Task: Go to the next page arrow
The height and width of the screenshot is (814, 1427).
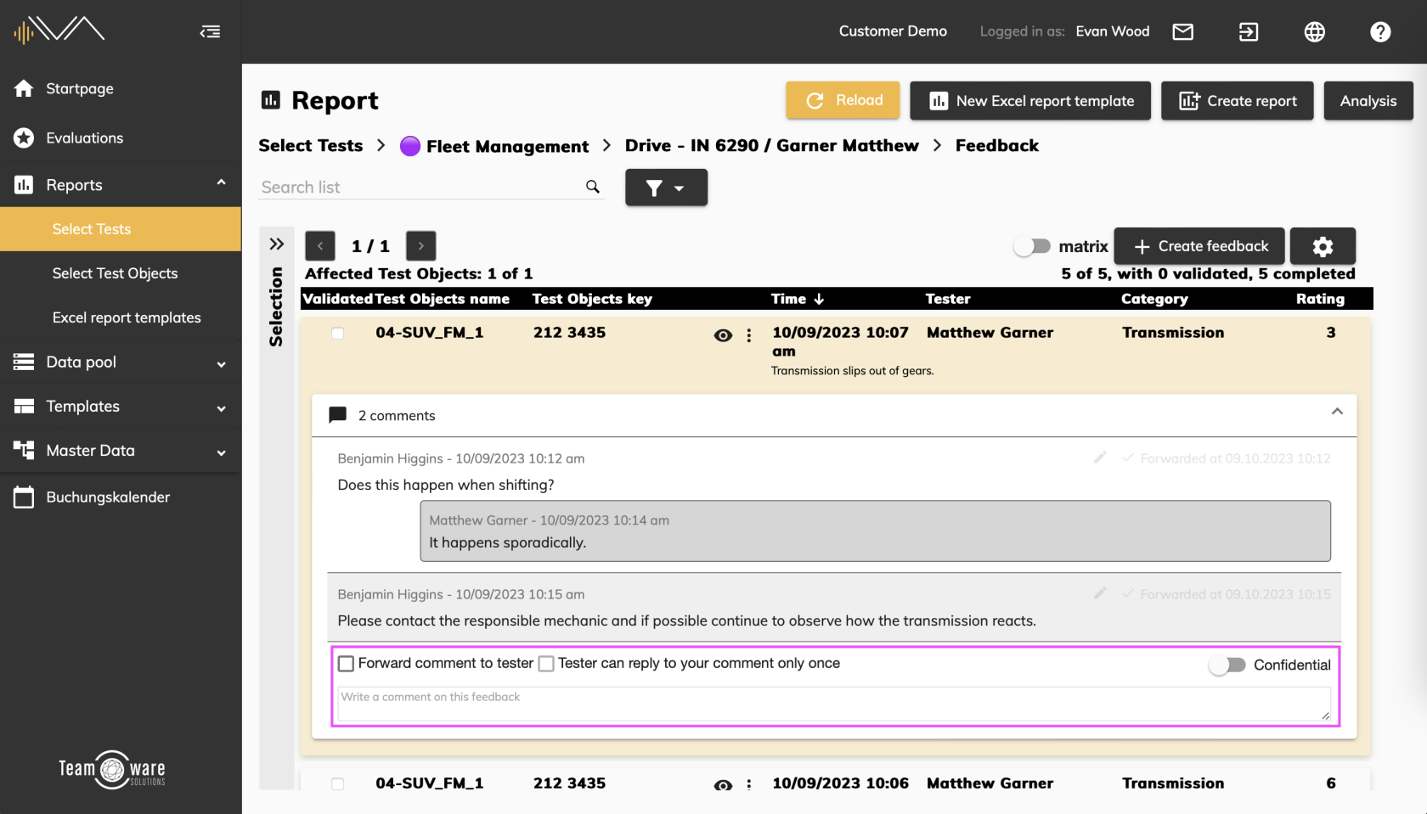Action: pyautogui.click(x=421, y=246)
